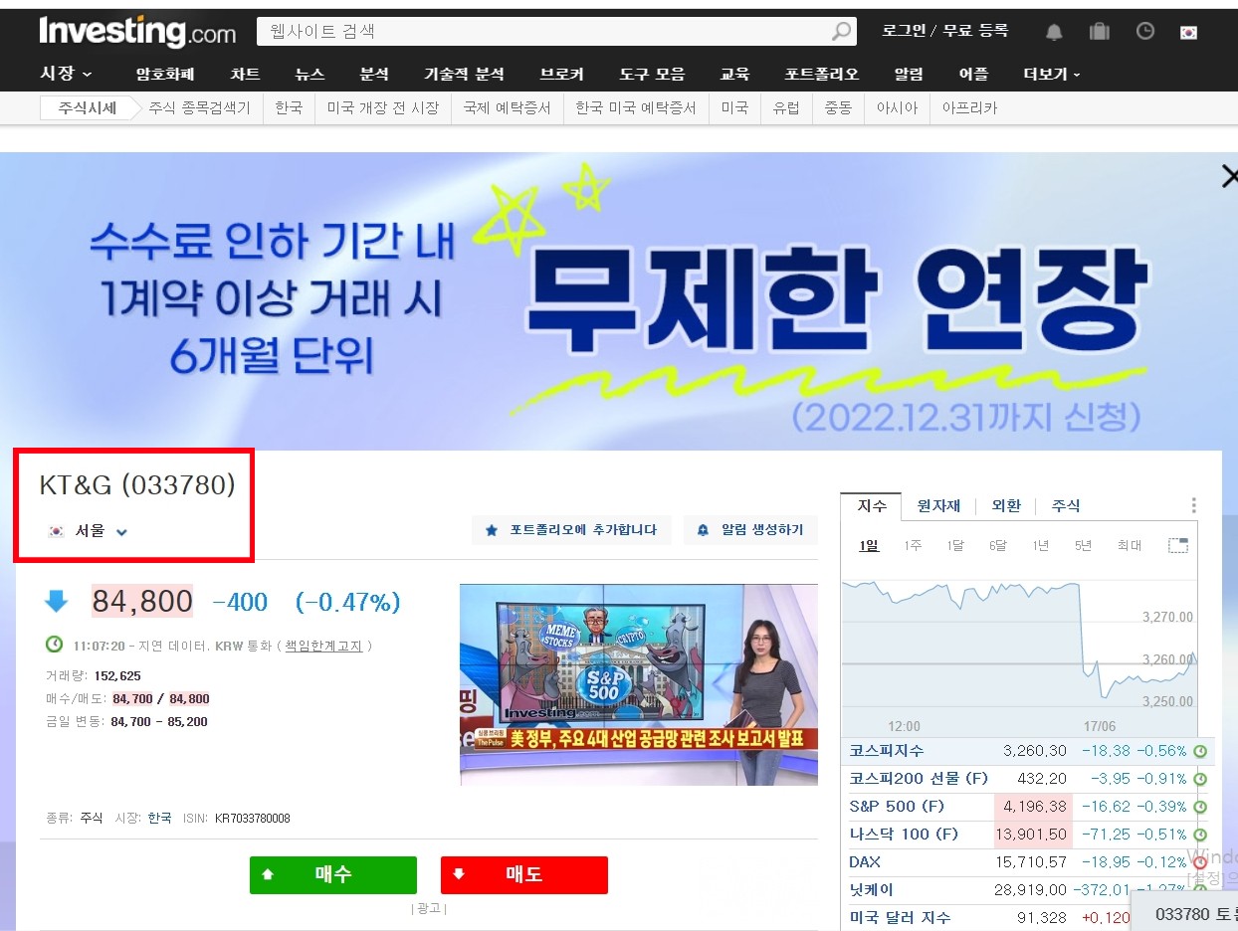Switch to the 주식 sidebar tab
Image resolution: width=1238 pixels, height=931 pixels.
(x=1065, y=505)
